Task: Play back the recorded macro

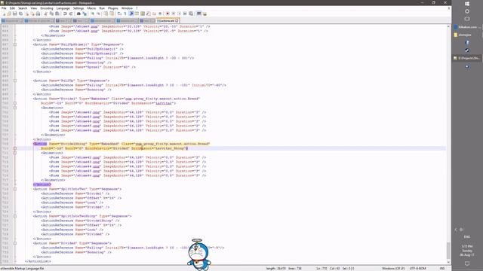Action: click(x=180, y=14)
